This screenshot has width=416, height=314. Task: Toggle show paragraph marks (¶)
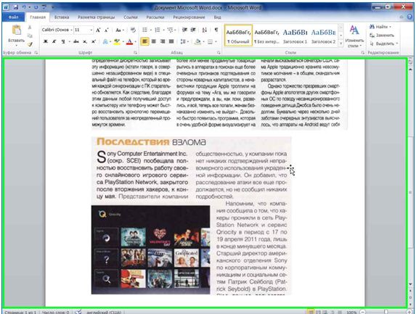pyautogui.click(x=216, y=30)
